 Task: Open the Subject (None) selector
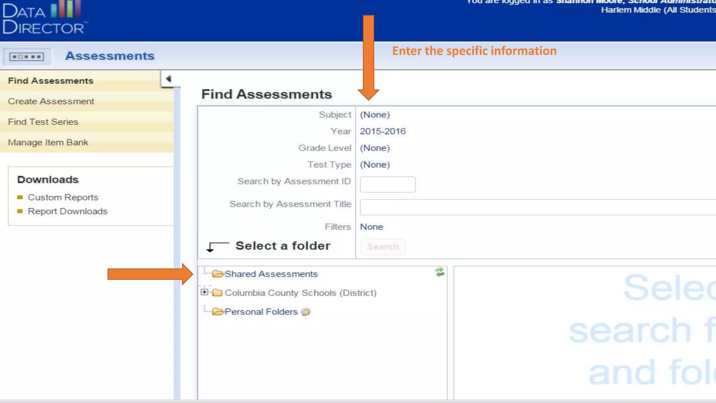tap(375, 115)
